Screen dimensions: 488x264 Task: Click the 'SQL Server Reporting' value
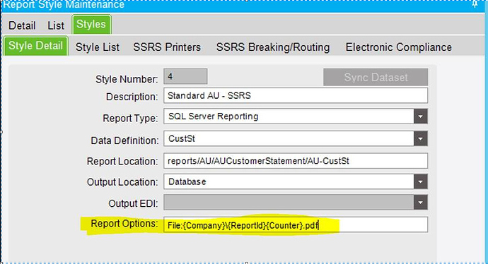click(x=213, y=116)
